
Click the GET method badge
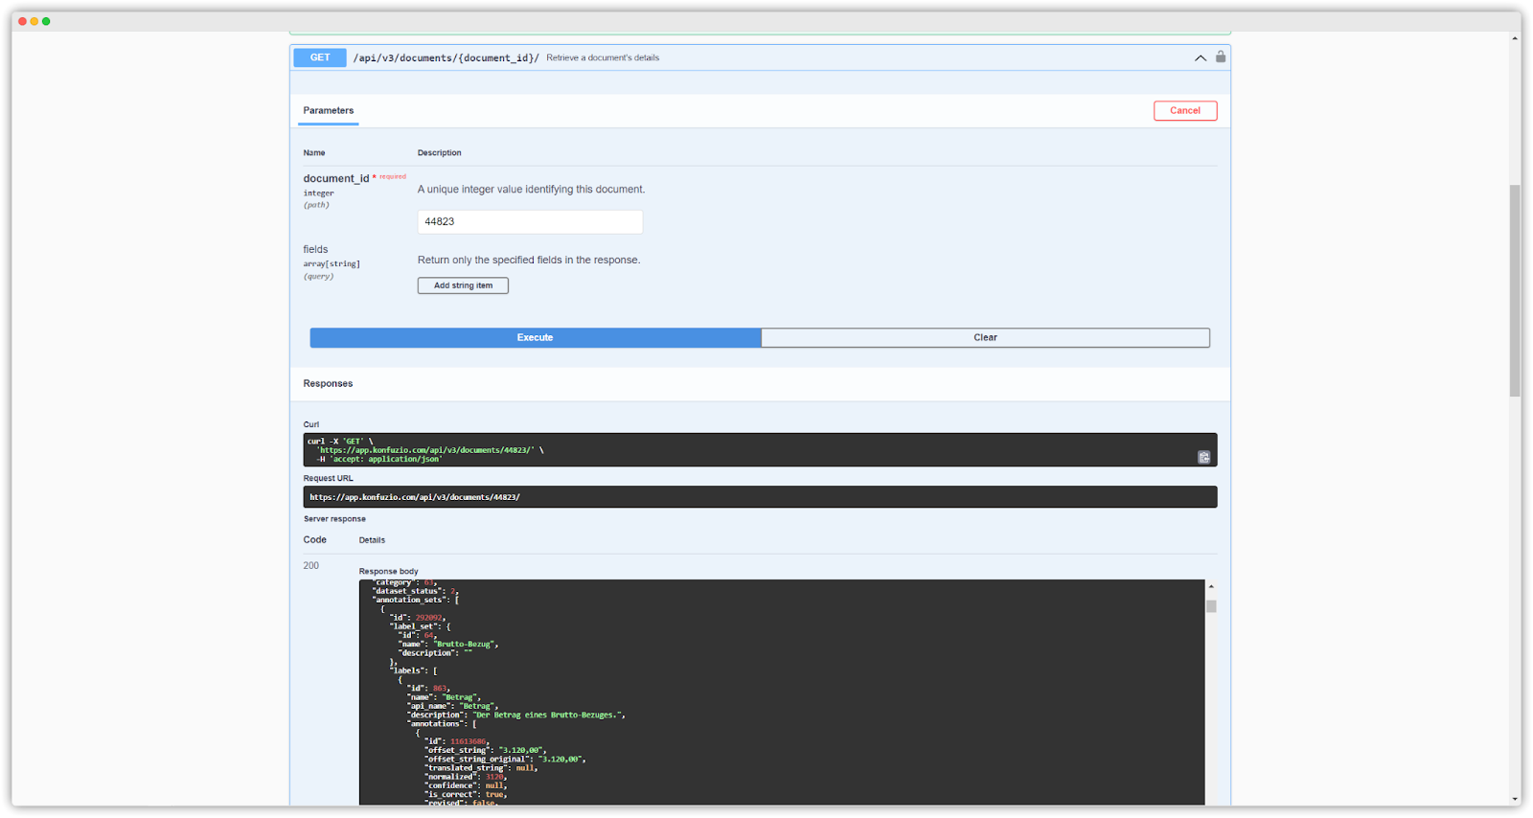pyautogui.click(x=320, y=57)
